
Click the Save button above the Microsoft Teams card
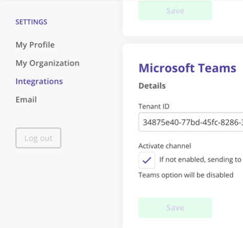click(175, 10)
